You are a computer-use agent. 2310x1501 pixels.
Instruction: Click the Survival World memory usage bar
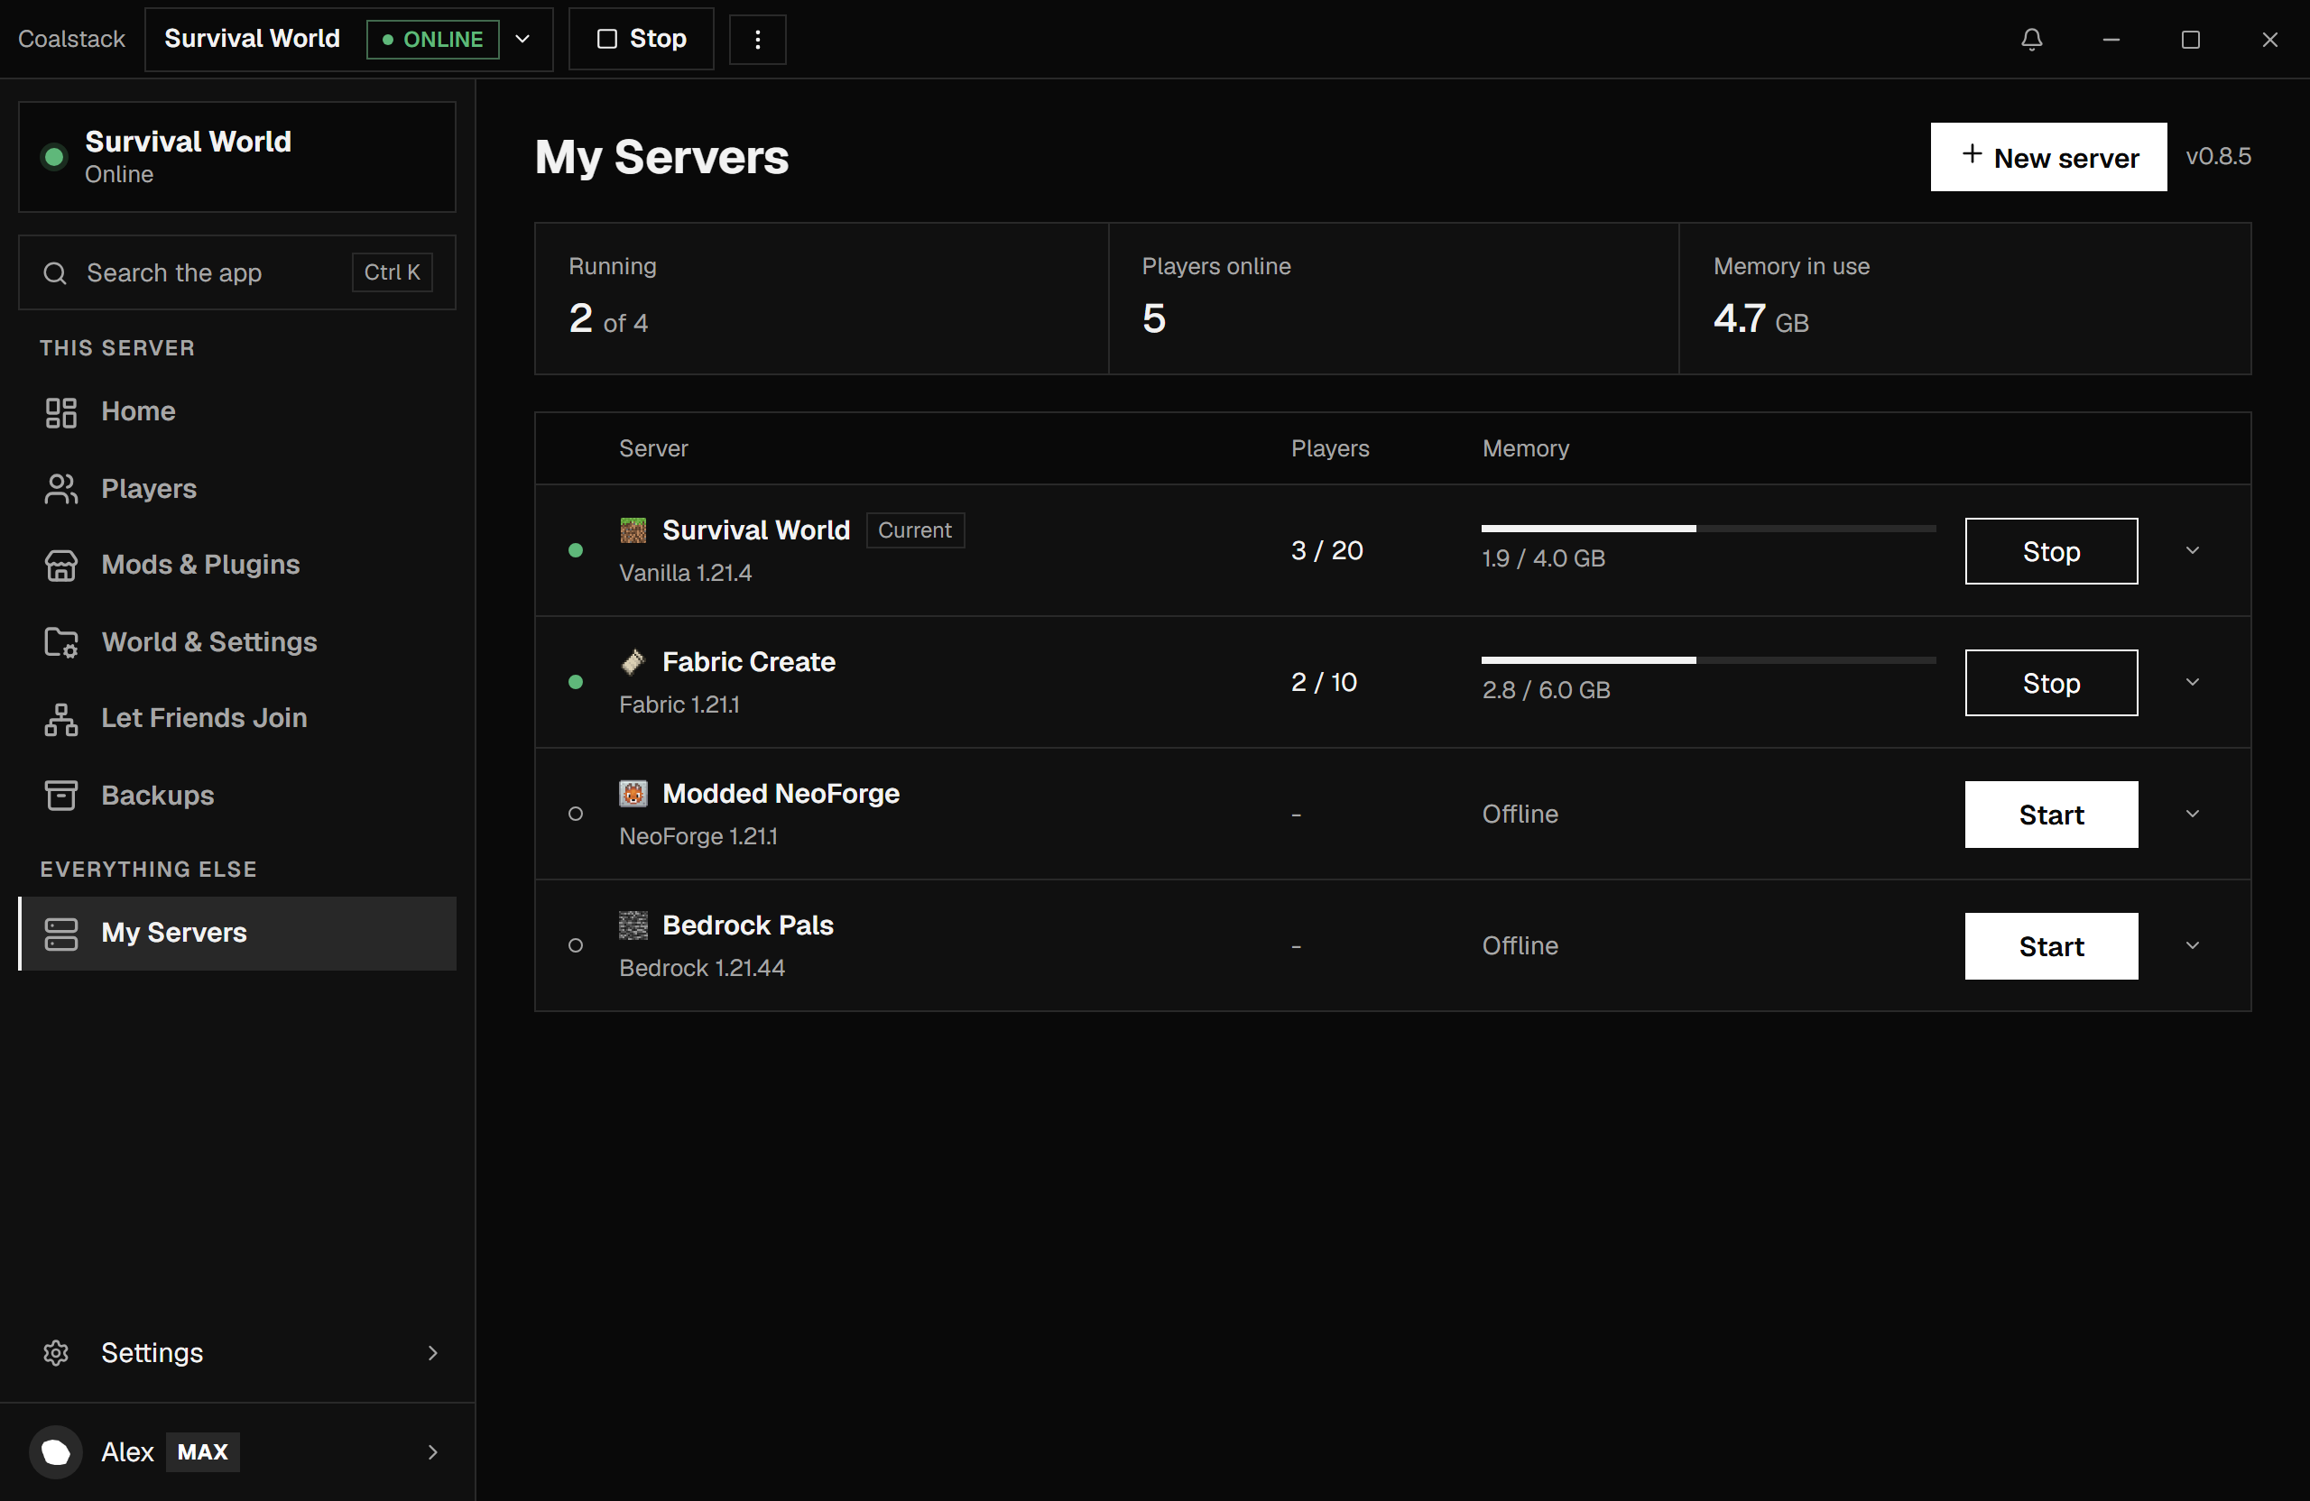coord(1708,529)
